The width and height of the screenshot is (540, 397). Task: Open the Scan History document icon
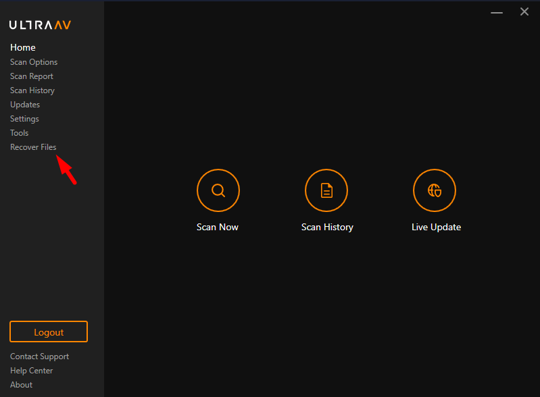click(x=326, y=190)
